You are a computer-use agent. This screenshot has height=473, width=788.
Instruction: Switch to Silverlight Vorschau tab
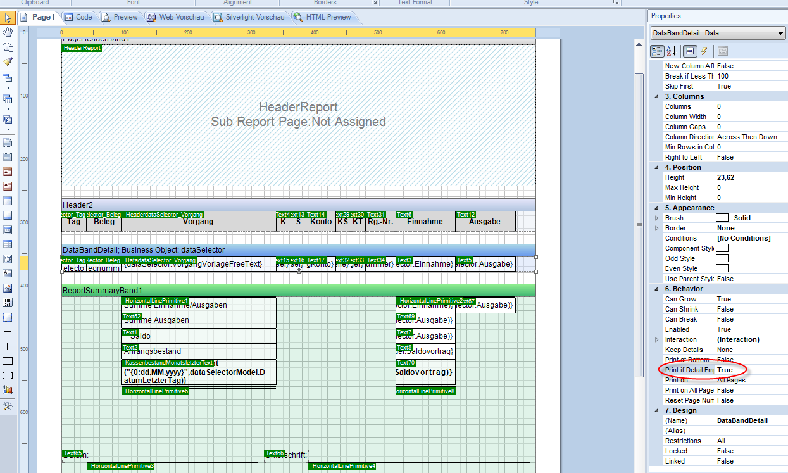[x=249, y=17]
